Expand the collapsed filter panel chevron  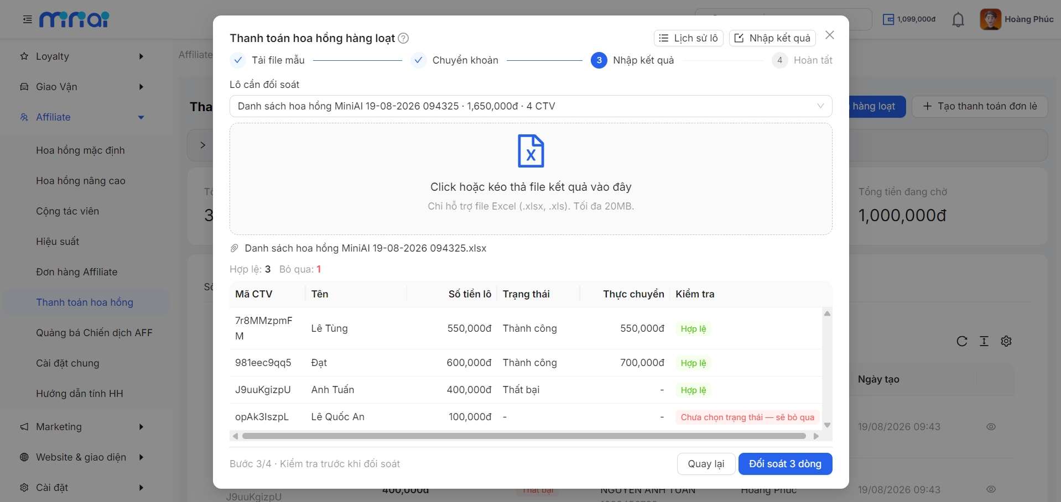pos(203,145)
